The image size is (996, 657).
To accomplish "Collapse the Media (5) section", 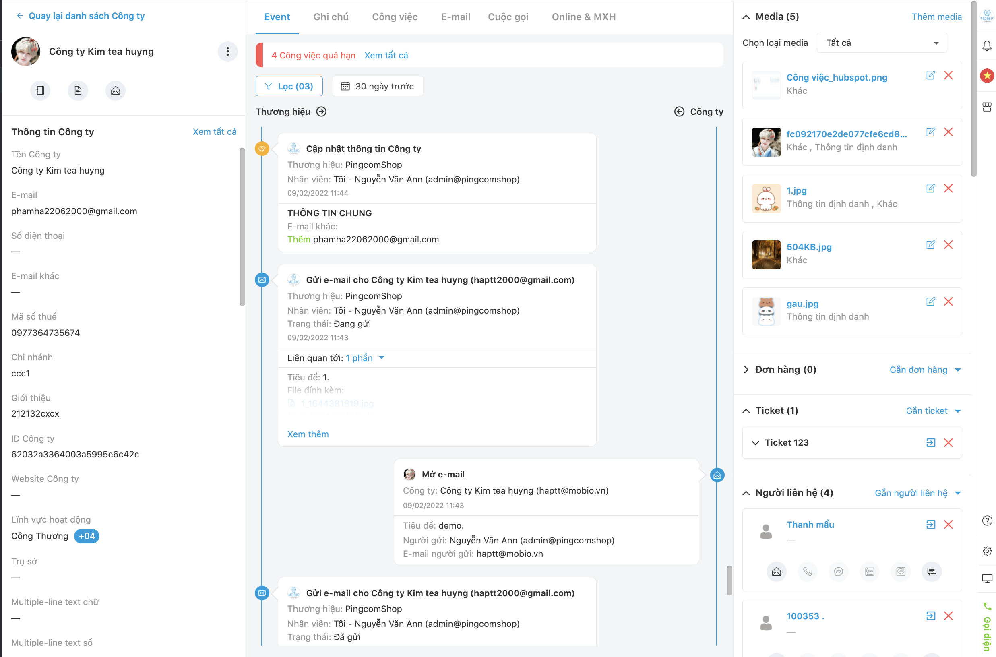I will click(746, 17).
